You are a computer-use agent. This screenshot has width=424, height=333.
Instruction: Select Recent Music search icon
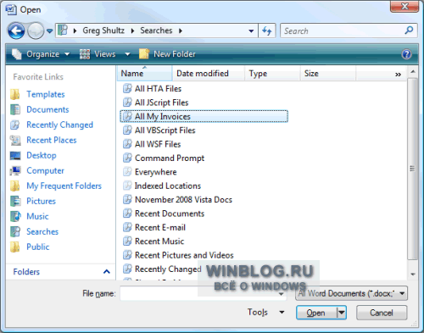127,241
